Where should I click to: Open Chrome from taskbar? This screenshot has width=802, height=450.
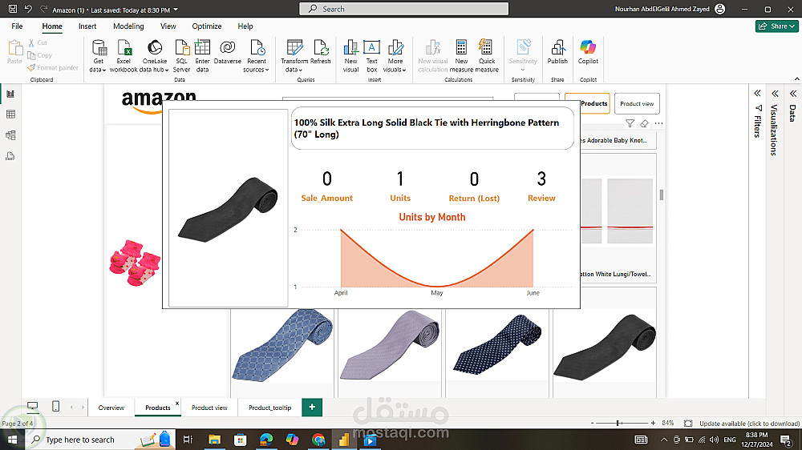point(318,440)
